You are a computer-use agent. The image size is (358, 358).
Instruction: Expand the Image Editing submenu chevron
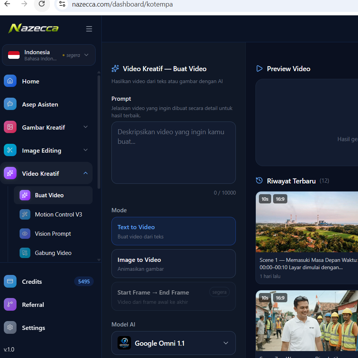tap(86, 150)
